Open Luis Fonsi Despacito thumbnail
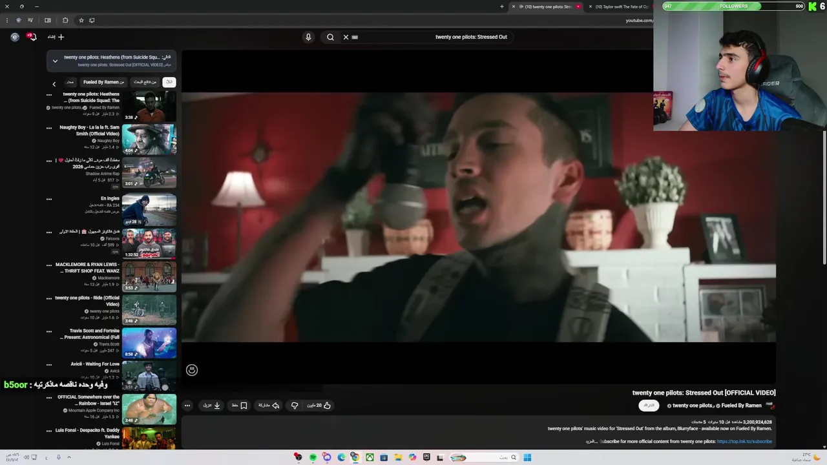Viewport: 827px width, 465px height. point(149,439)
